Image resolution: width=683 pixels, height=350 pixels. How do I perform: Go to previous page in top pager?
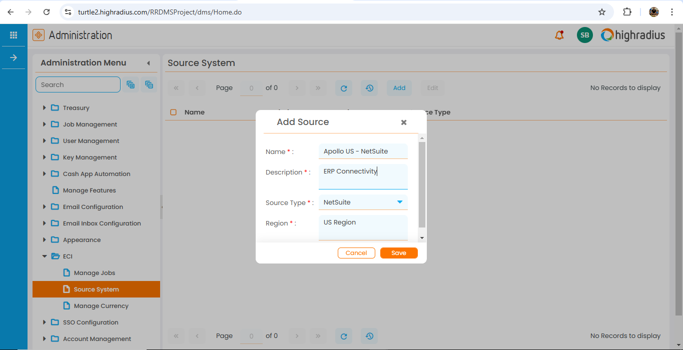(x=197, y=88)
